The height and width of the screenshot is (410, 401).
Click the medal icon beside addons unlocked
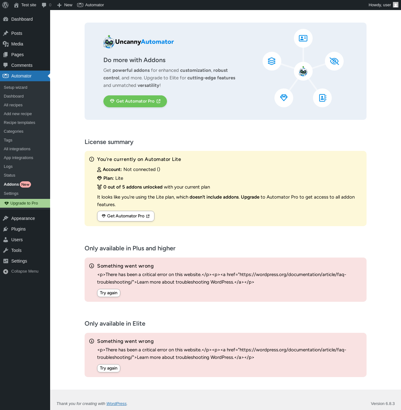click(x=100, y=187)
